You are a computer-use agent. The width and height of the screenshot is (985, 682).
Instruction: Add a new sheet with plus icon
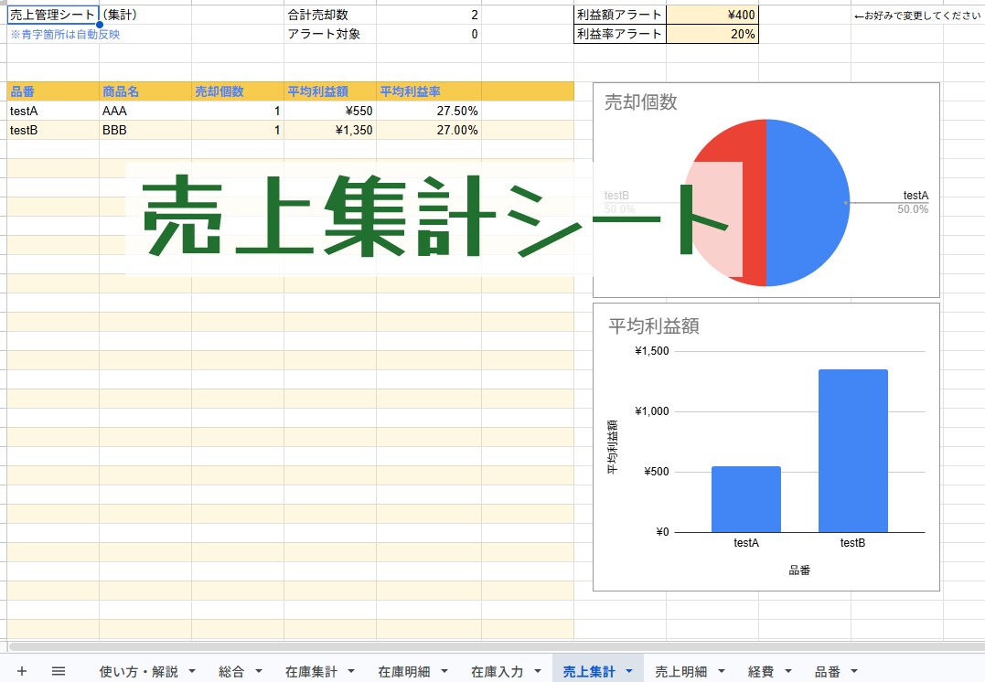(x=21, y=671)
